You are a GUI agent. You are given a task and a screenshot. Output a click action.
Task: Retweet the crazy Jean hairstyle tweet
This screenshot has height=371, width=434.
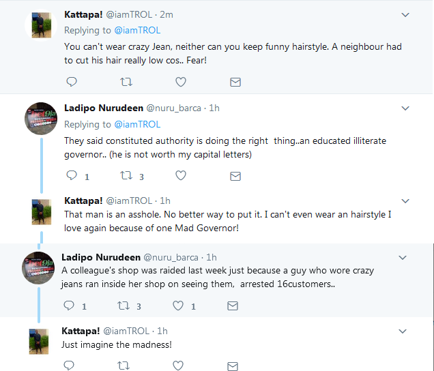tap(126, 82)
